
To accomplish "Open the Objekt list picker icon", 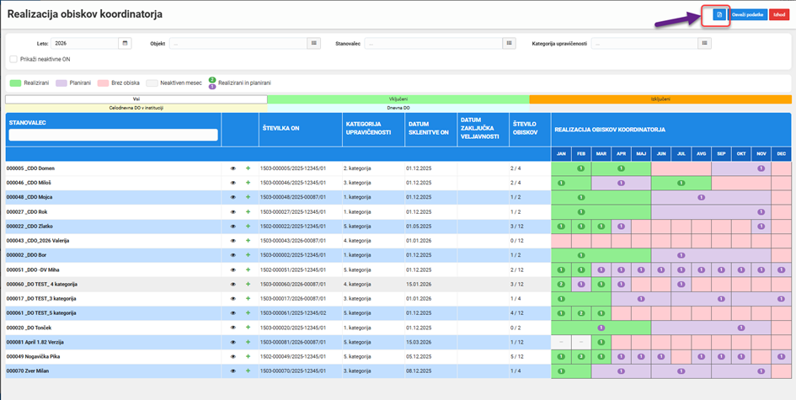I will pyautogui.click(x=313, y=44).
